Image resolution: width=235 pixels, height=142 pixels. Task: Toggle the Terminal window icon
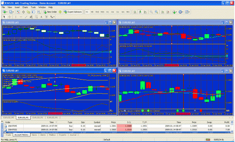[33, 12]
